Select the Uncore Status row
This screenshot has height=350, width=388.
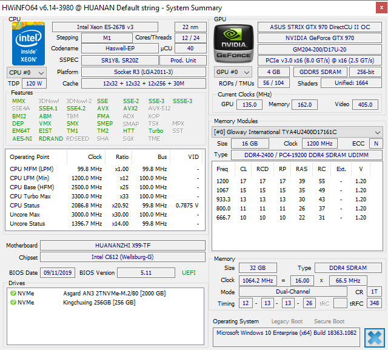tap(105, 223)
